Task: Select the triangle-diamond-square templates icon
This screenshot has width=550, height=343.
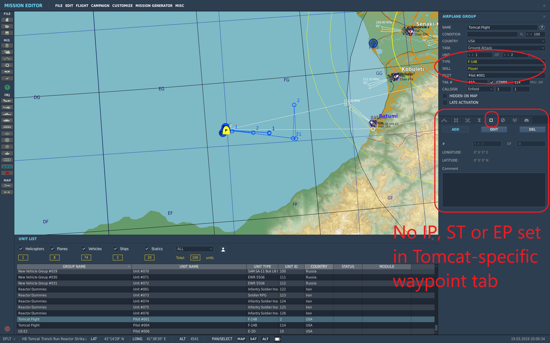Action: (7, 166)
